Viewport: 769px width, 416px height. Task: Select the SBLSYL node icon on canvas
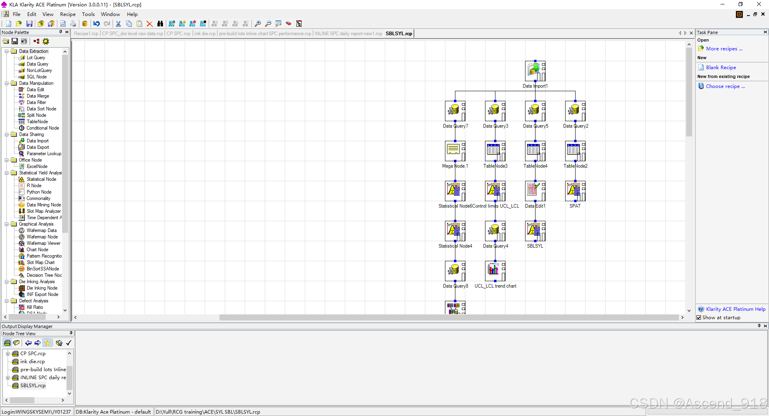click(535, 231)
